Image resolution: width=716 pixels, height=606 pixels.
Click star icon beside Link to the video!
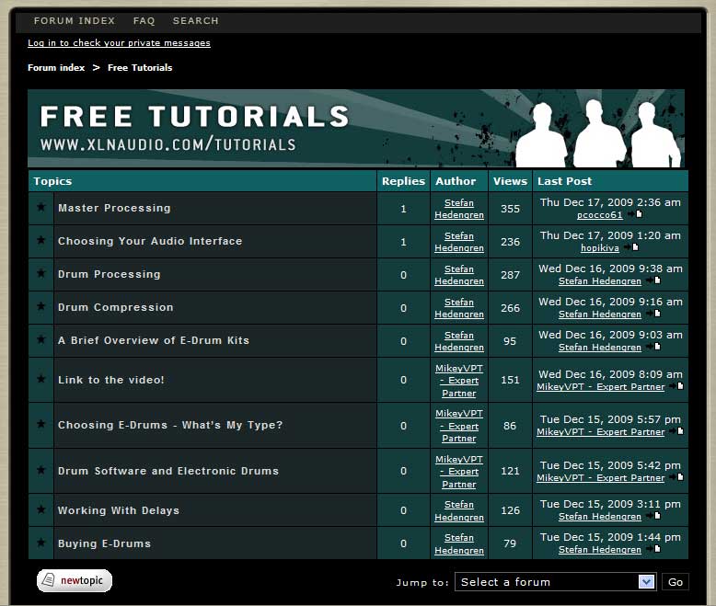point(41,379)
